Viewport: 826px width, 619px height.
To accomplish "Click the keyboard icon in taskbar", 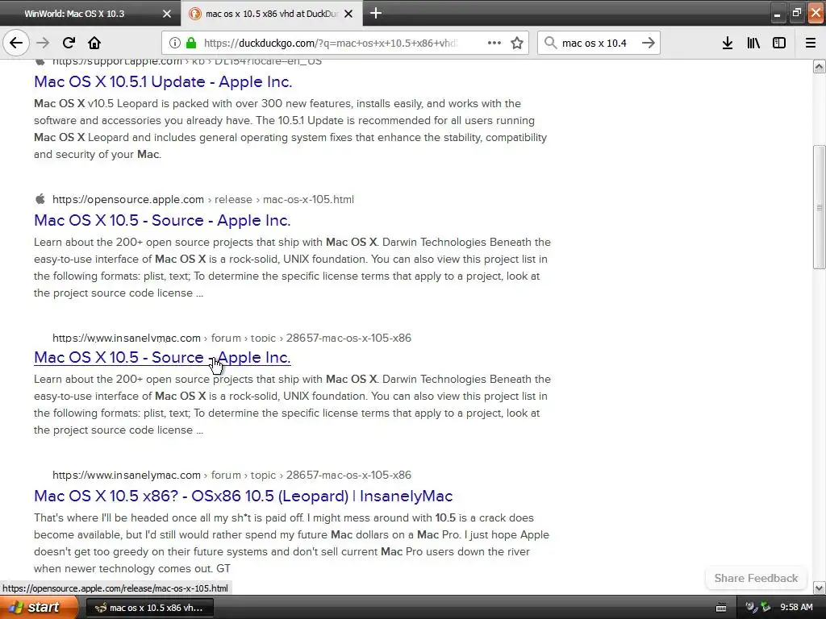I will point(721,608).
